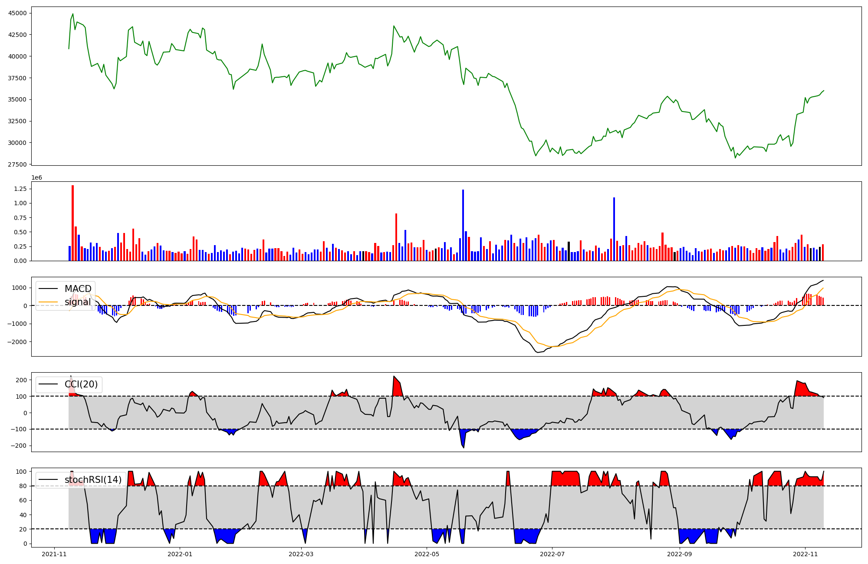Click the 2022-07 date axis label
Image resolution: width=868 pixels, height=564 pixels.
click(552, 554)
